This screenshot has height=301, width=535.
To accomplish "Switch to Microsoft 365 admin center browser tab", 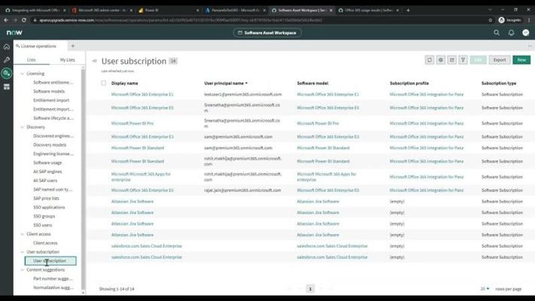I will pos(102,11).
